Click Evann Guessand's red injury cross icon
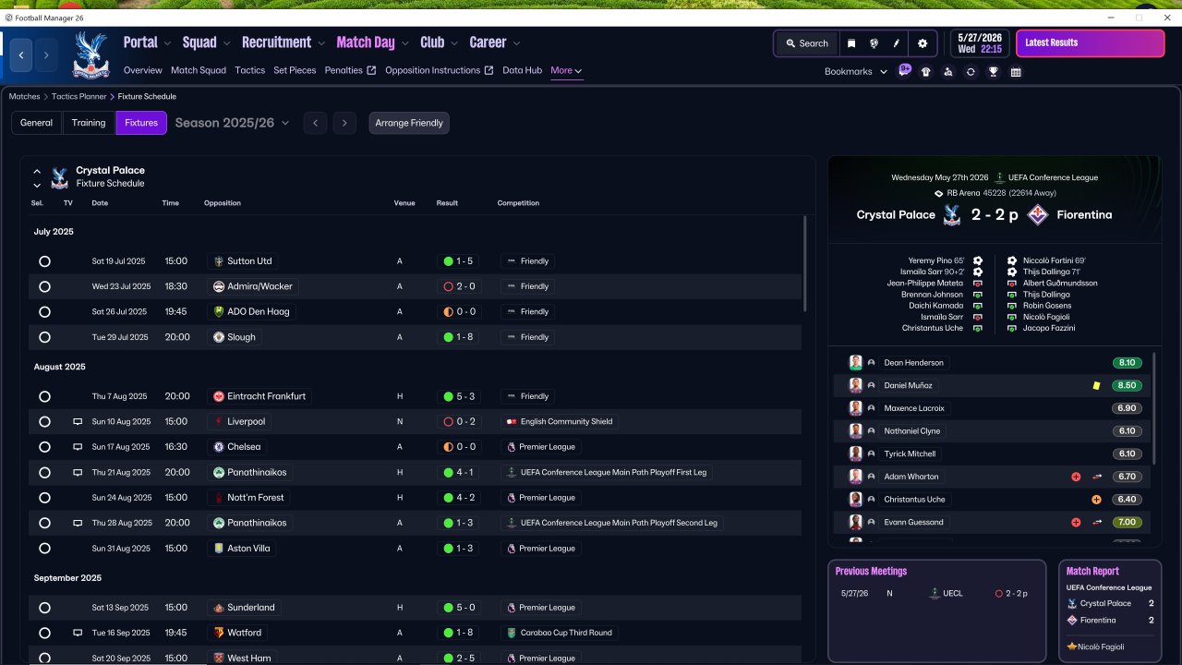1182x665 pixels. [1076, 522]
